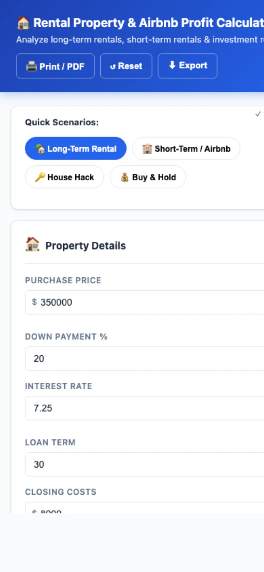This screenshot has width=264, height=572.
Task: Click the house icon next to Property Details
Action: pos(32,245)
